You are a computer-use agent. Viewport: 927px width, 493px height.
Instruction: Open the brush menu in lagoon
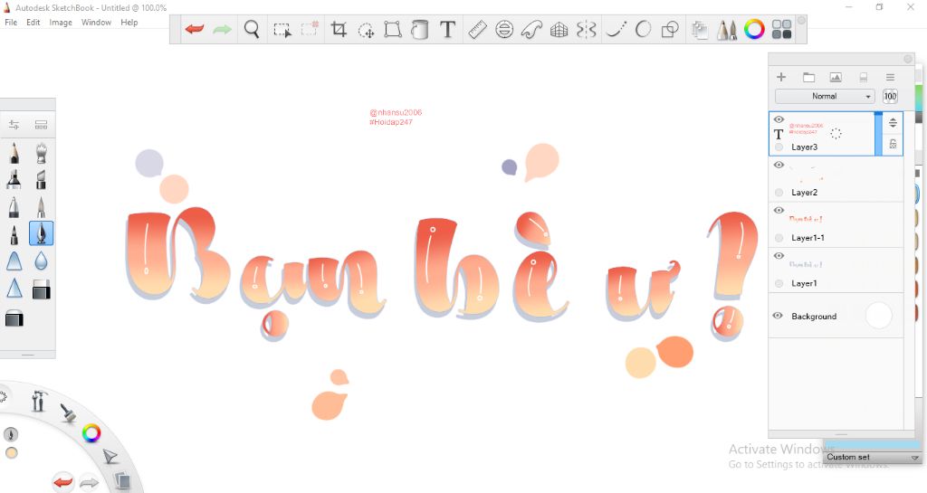[x=68, y=412]
